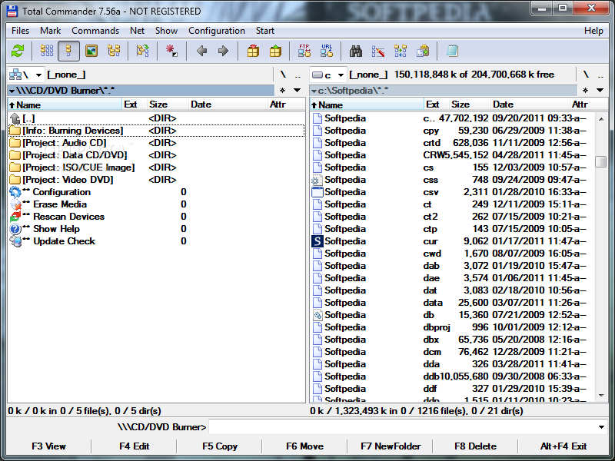Open the Help menu
The width and height of the screenshot is (615, 461).
593,31
